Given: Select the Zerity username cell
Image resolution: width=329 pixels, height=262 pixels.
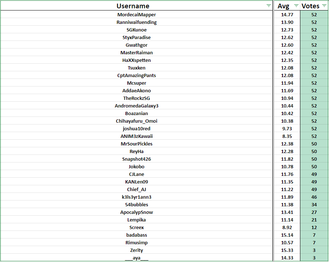Looking at the screenshot, I should 136,250.
